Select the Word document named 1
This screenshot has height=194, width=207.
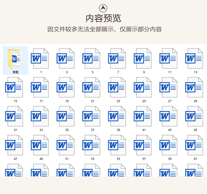pyautogui.click(x=40, y=58)
